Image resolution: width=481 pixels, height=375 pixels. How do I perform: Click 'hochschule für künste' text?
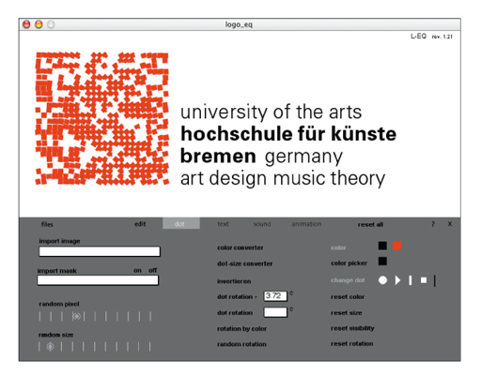click(288, 134)
